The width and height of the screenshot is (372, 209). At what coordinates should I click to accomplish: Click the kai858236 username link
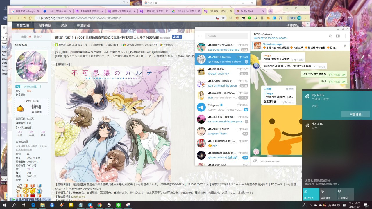tap(21, 44)
